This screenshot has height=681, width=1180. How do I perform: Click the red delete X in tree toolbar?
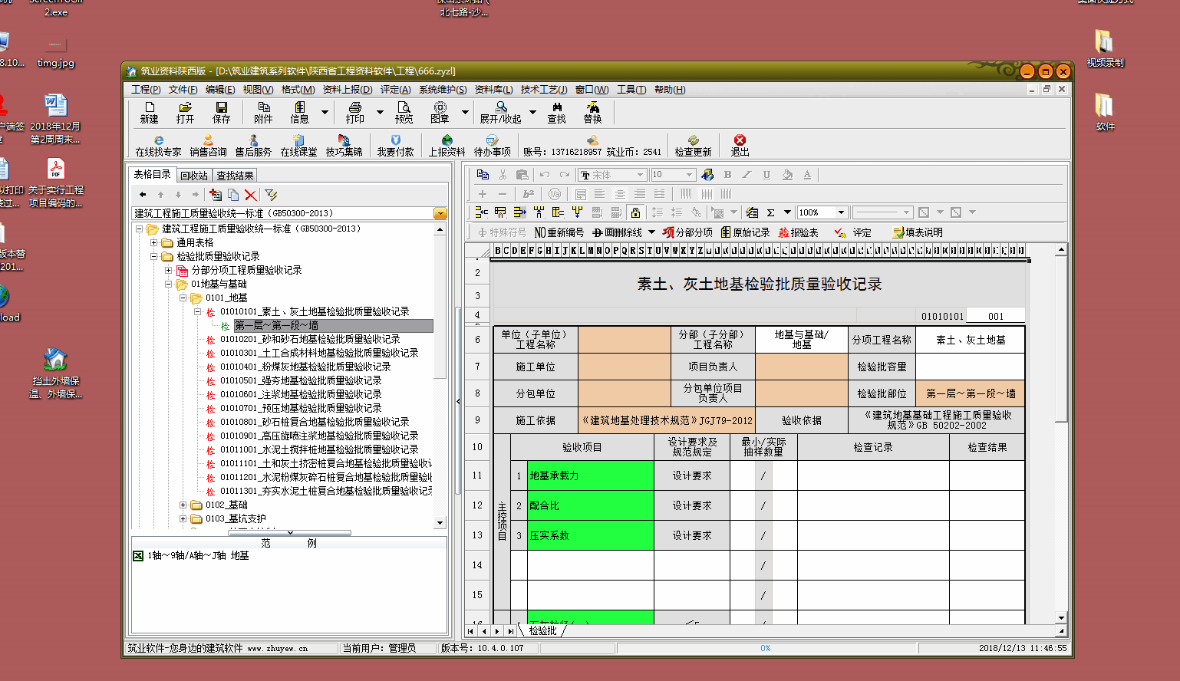[250, 195]
